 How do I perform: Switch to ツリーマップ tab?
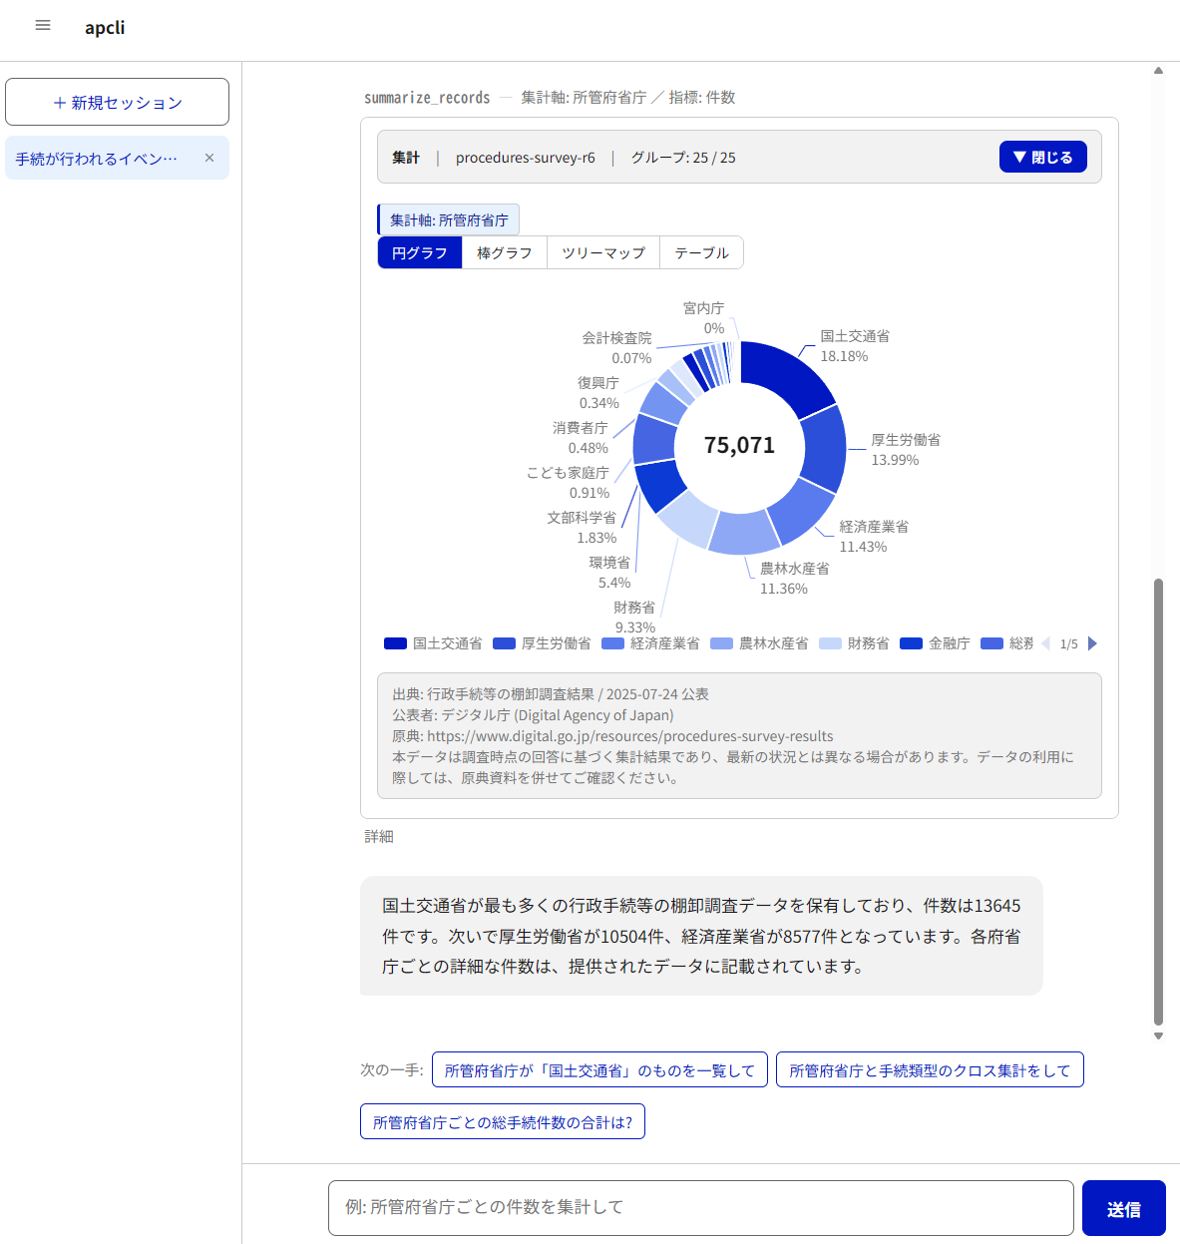click(x=603, y=252)
